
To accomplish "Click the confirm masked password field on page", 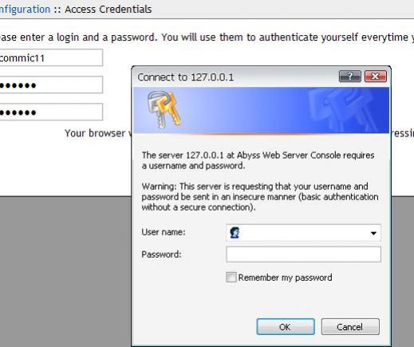I will coord(50,112).
